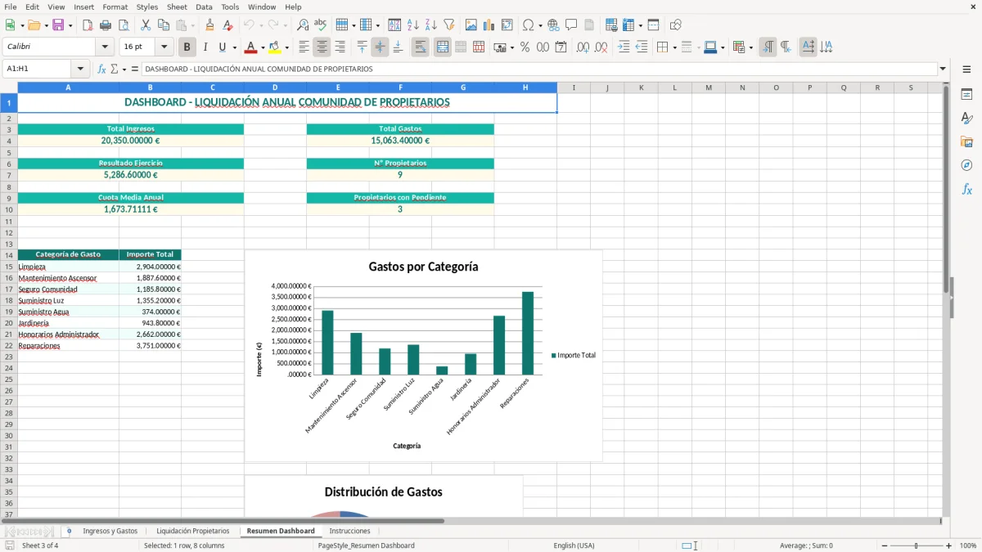Toggle Align Right

340,47
